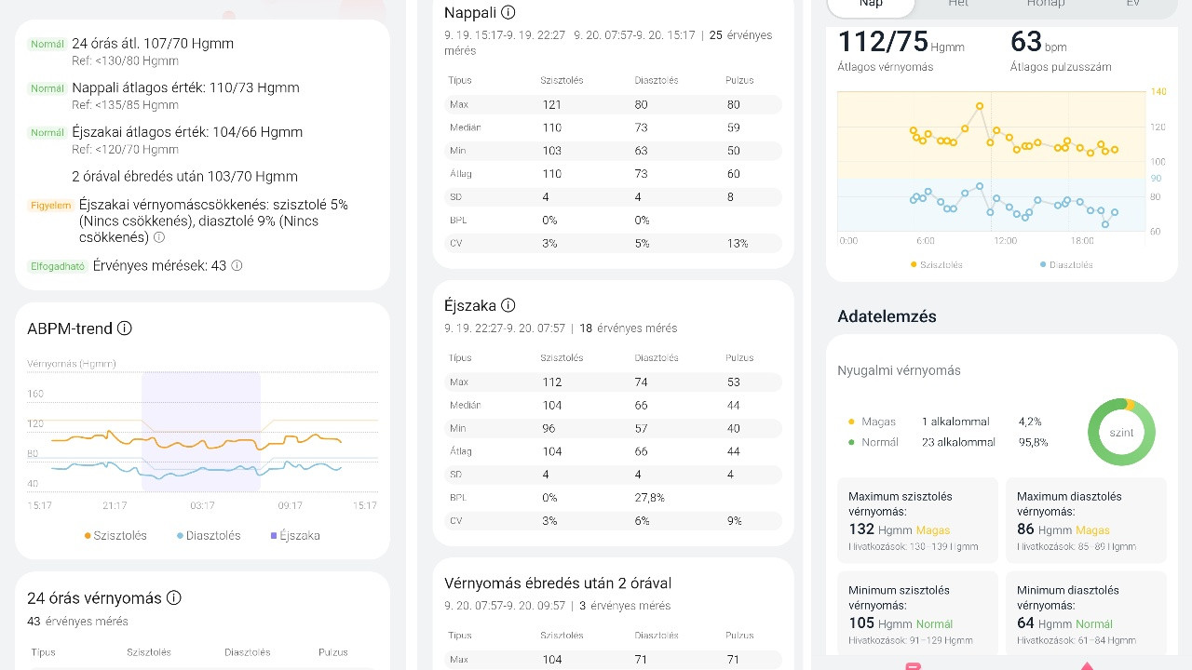Open the Minimum szisztolés vérnyomás card
1192x670 pixels.
tap(917, 614)
